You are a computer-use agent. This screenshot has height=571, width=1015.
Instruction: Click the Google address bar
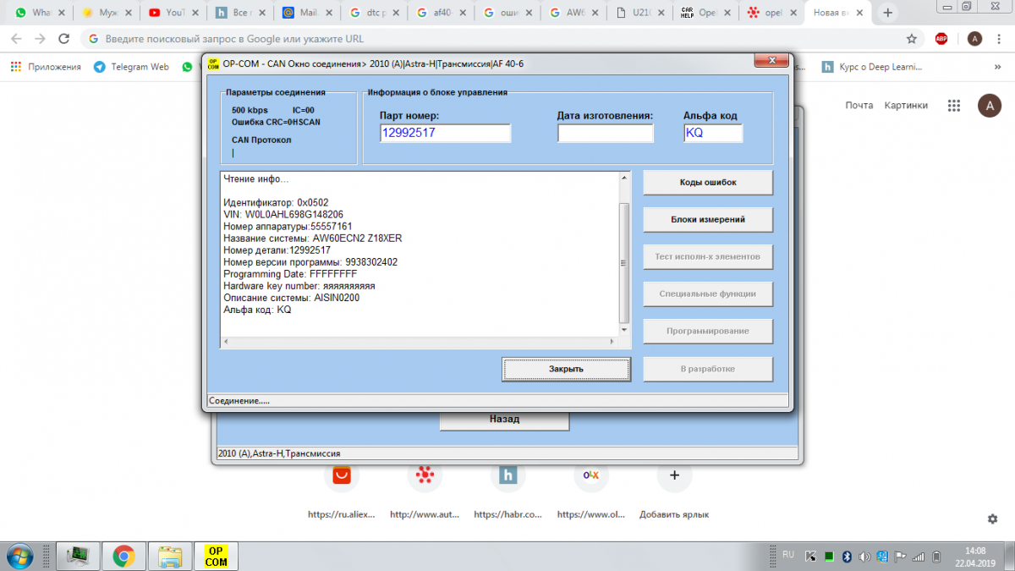tap(491, 39)
